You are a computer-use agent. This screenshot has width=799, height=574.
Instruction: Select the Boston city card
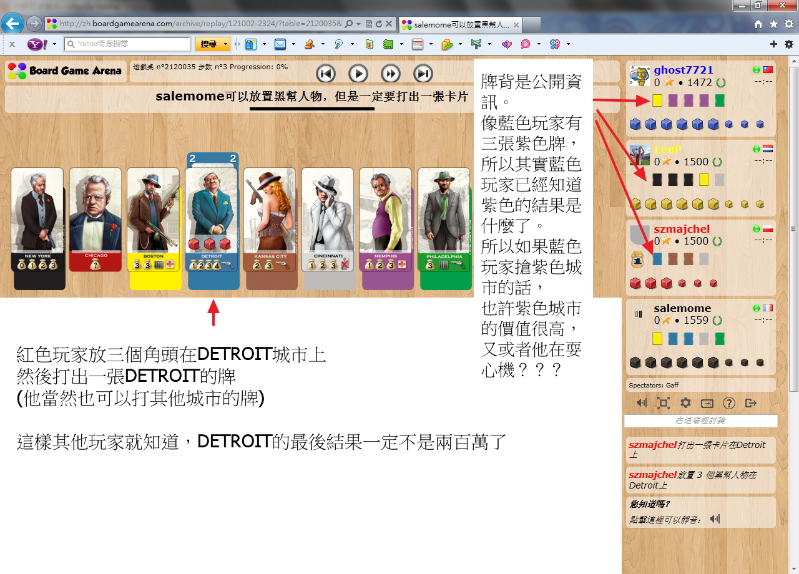pyautogui.click(x=154, y=220)
